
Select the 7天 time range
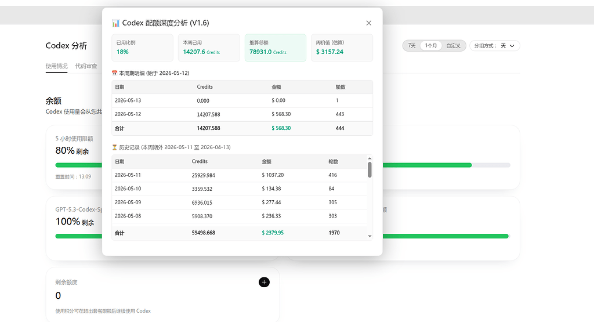click(412, 45)
